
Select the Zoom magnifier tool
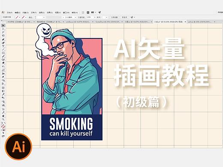click(x=3, y=119)
